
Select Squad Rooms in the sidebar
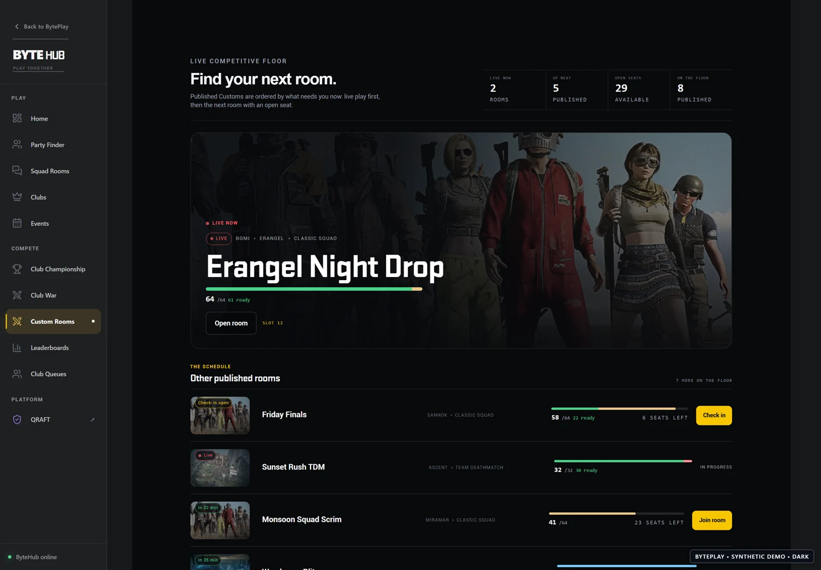[x=53, y=171]
